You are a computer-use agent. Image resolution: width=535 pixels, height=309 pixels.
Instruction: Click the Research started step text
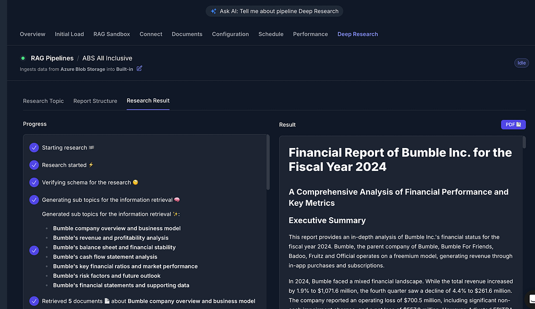coord(67,165)
